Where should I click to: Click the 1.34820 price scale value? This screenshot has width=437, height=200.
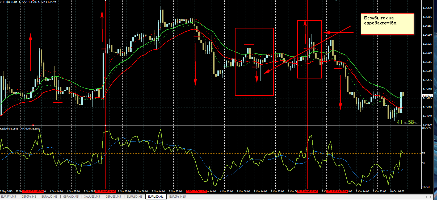point(427,124)
